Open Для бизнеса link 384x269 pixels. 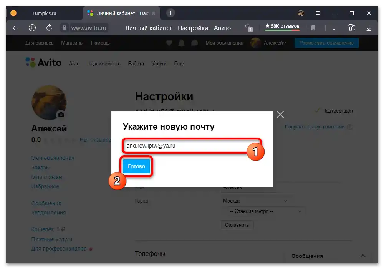(40, 43)
